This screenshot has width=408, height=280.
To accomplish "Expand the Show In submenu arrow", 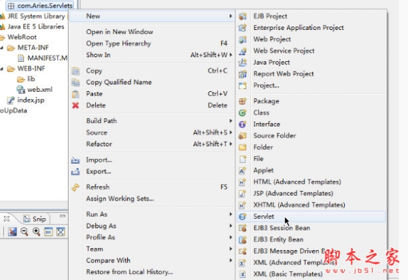I will tap(231, 55).
